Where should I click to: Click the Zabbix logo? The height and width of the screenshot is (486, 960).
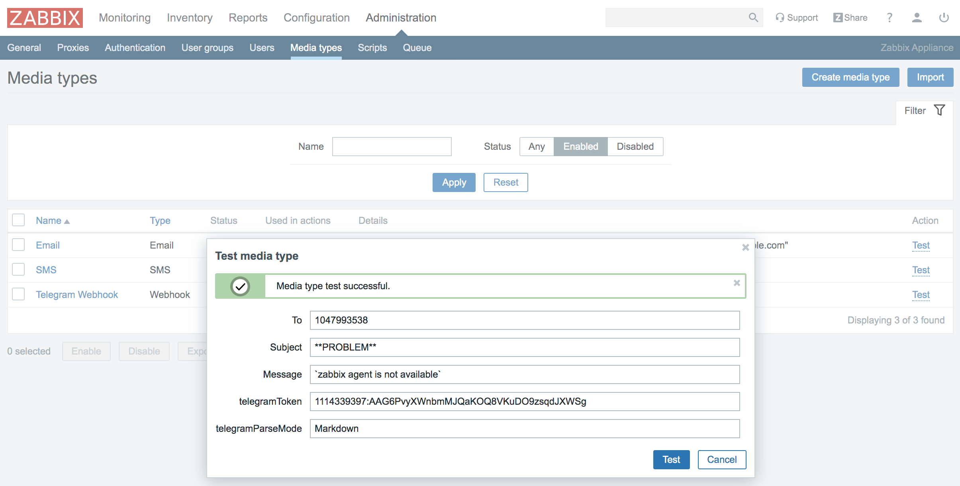45,18
